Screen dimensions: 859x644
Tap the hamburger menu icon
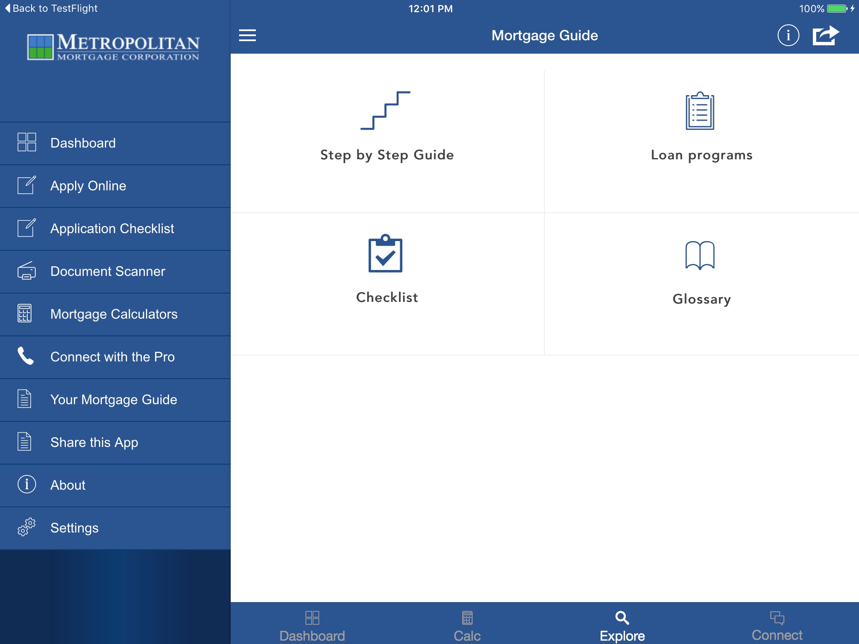coord(247,35)
